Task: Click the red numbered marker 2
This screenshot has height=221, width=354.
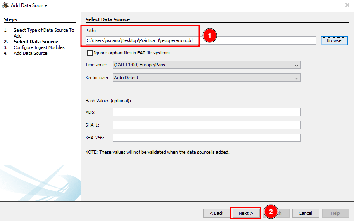Action: pos(271,212)
